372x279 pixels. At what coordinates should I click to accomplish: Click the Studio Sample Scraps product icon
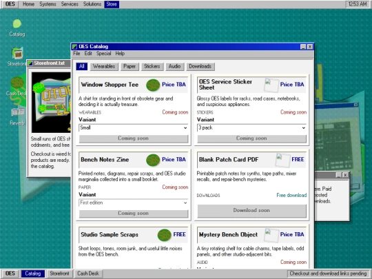pos(164,235)
